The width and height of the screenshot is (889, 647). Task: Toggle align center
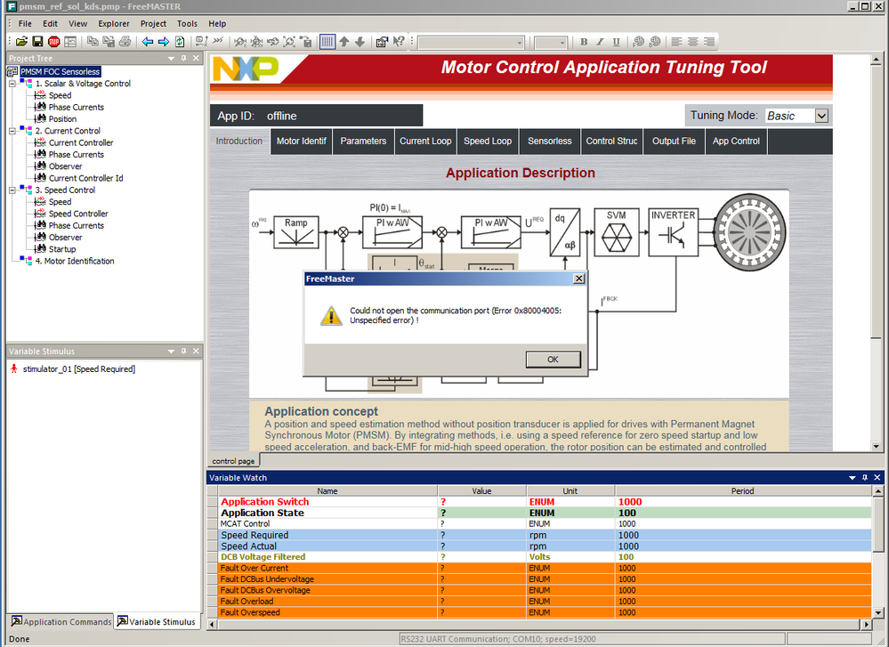coord(693,42)
